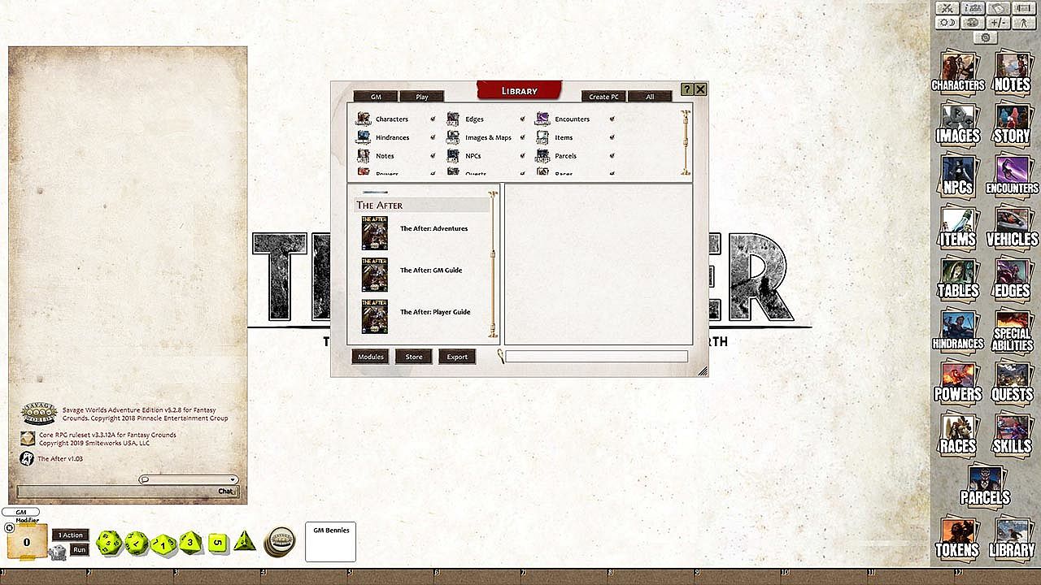Open the Characters sidebar panel
The image size is (1041, 585).
coord(957,71)
